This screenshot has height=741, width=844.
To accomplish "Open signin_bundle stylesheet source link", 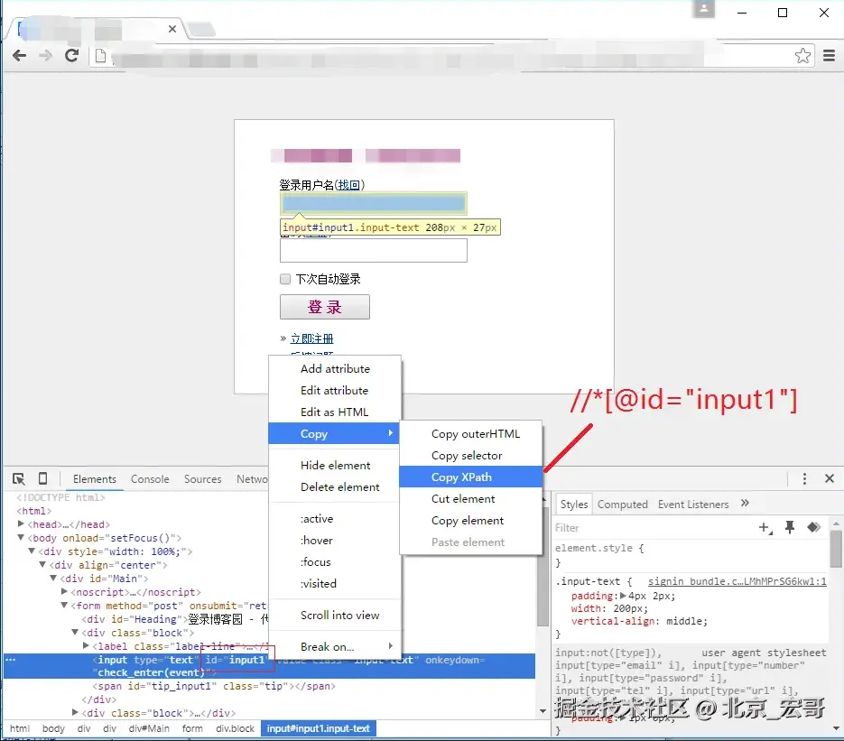I will click(x=737, y=581).
